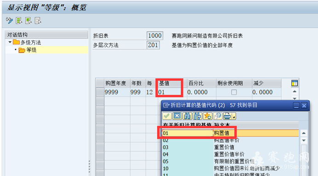Minimize the 折旧计算的基值代码 popup
The image size is (318, 176).
[296, 105]
